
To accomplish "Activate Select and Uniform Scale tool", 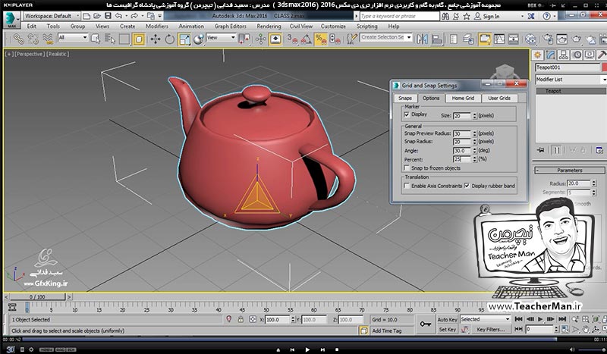I will coord(184,39).
